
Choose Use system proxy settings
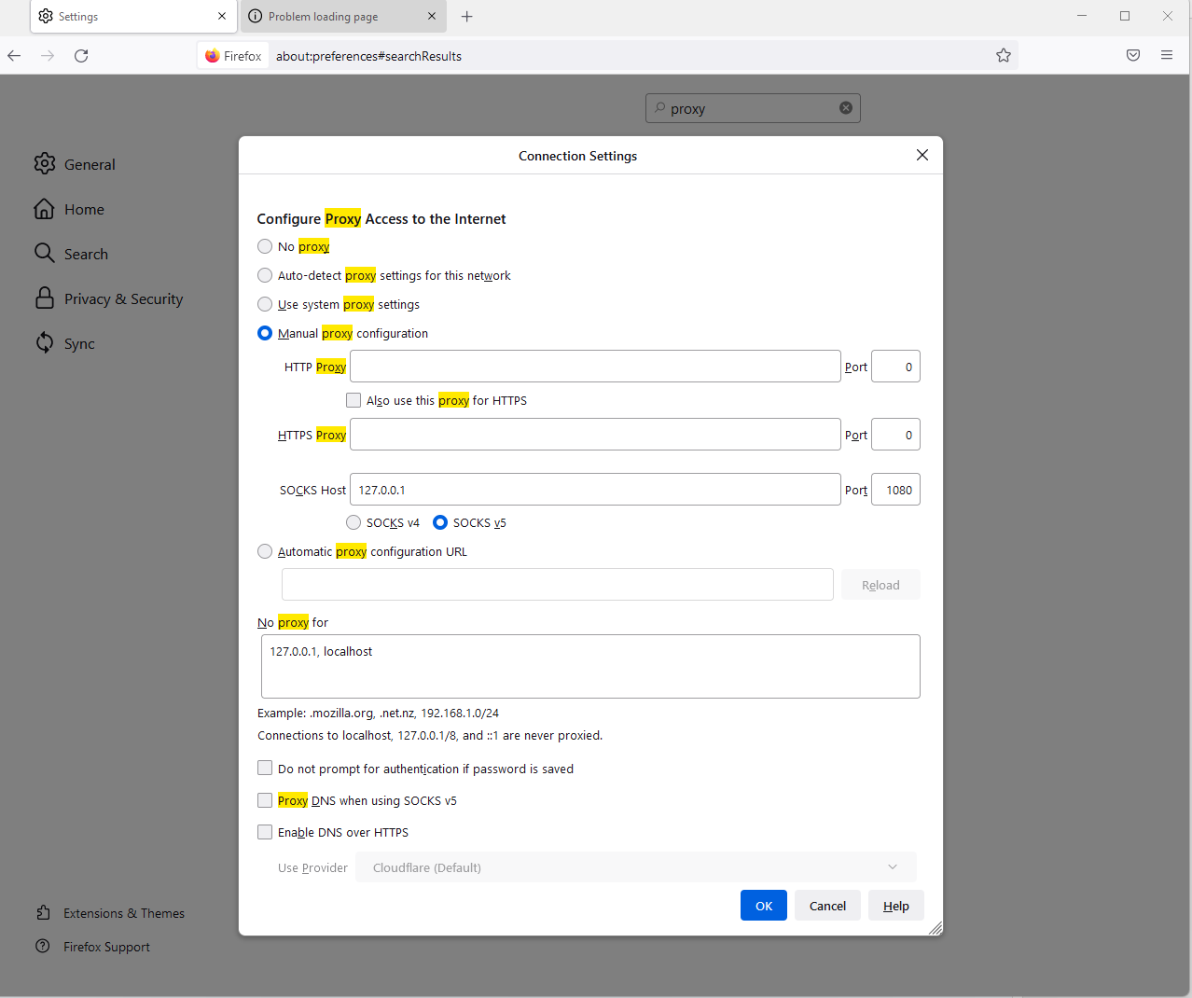click(x=265, y=305)
